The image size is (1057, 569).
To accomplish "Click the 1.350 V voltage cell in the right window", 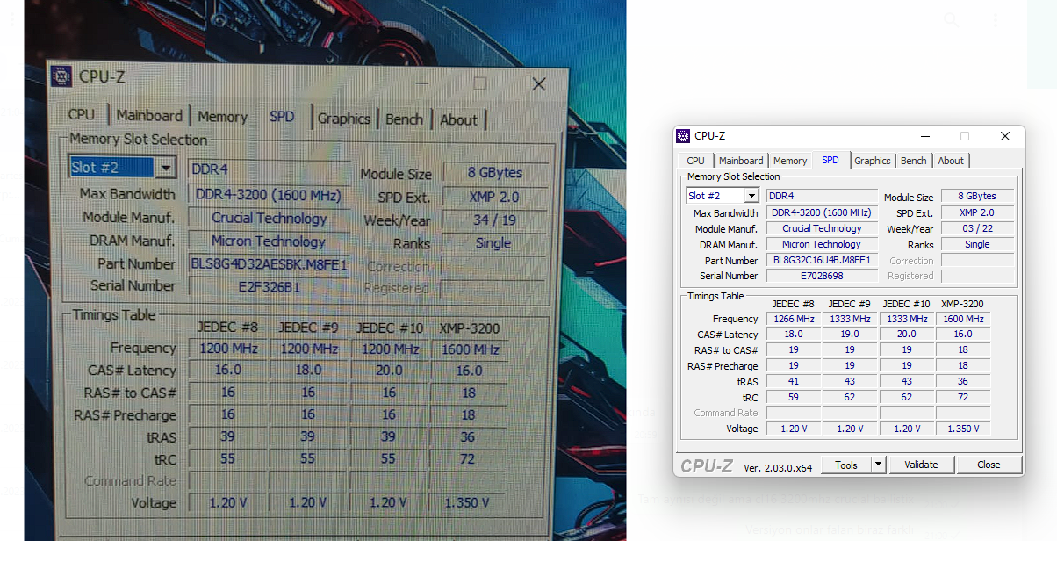I will 963,429.
